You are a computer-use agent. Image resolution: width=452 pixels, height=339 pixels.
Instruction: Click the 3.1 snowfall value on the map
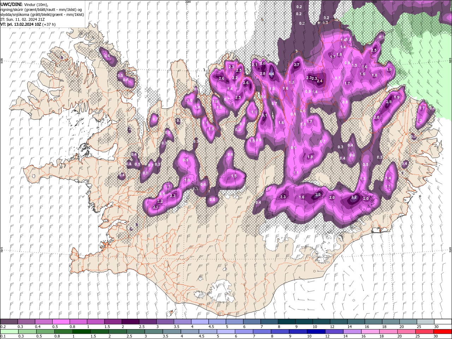[265, 115]
